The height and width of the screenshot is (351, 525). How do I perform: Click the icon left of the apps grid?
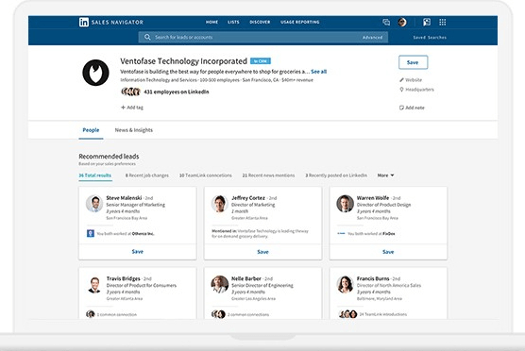pyautogui.click(x=427, y=22)
